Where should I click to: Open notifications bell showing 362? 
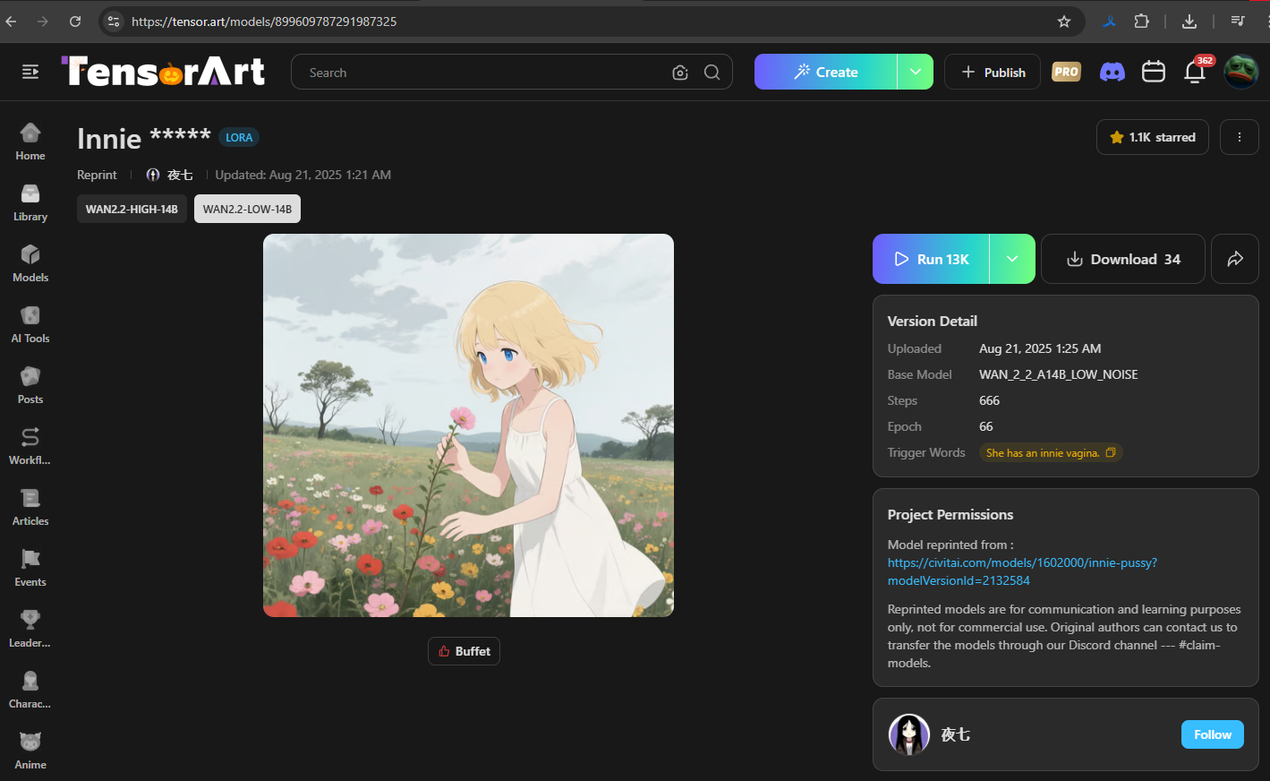[1196, 71]
